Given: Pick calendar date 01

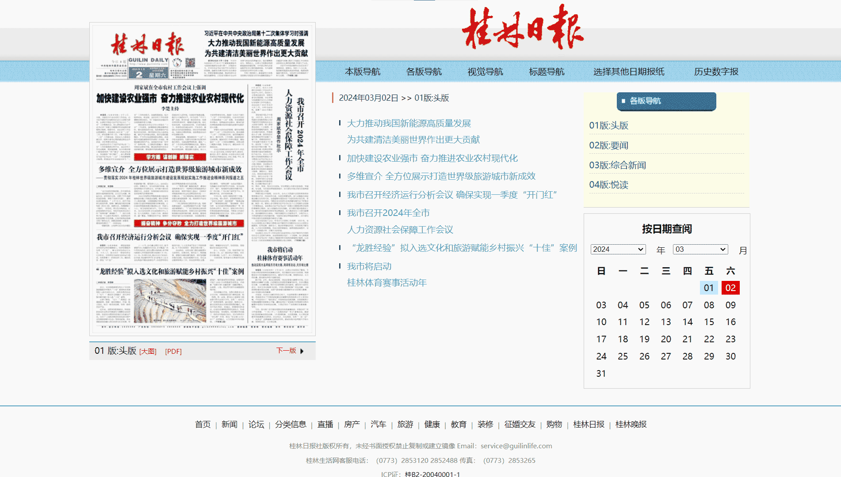Looking at the screenshot, I should pyautogui.click(x=709, y=288).
